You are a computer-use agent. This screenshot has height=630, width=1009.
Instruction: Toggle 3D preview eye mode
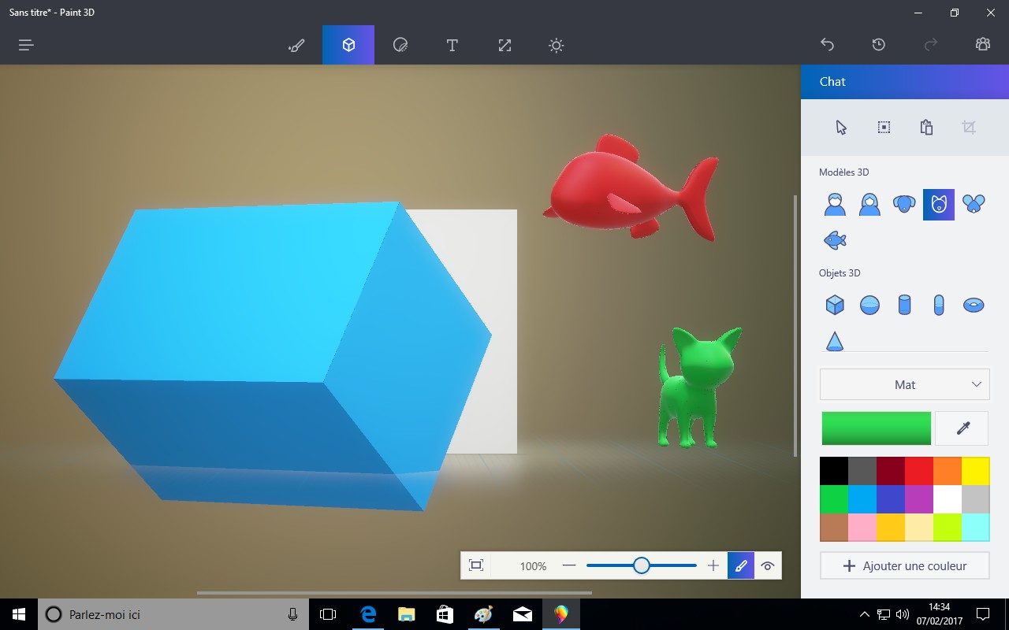[768, 565]
